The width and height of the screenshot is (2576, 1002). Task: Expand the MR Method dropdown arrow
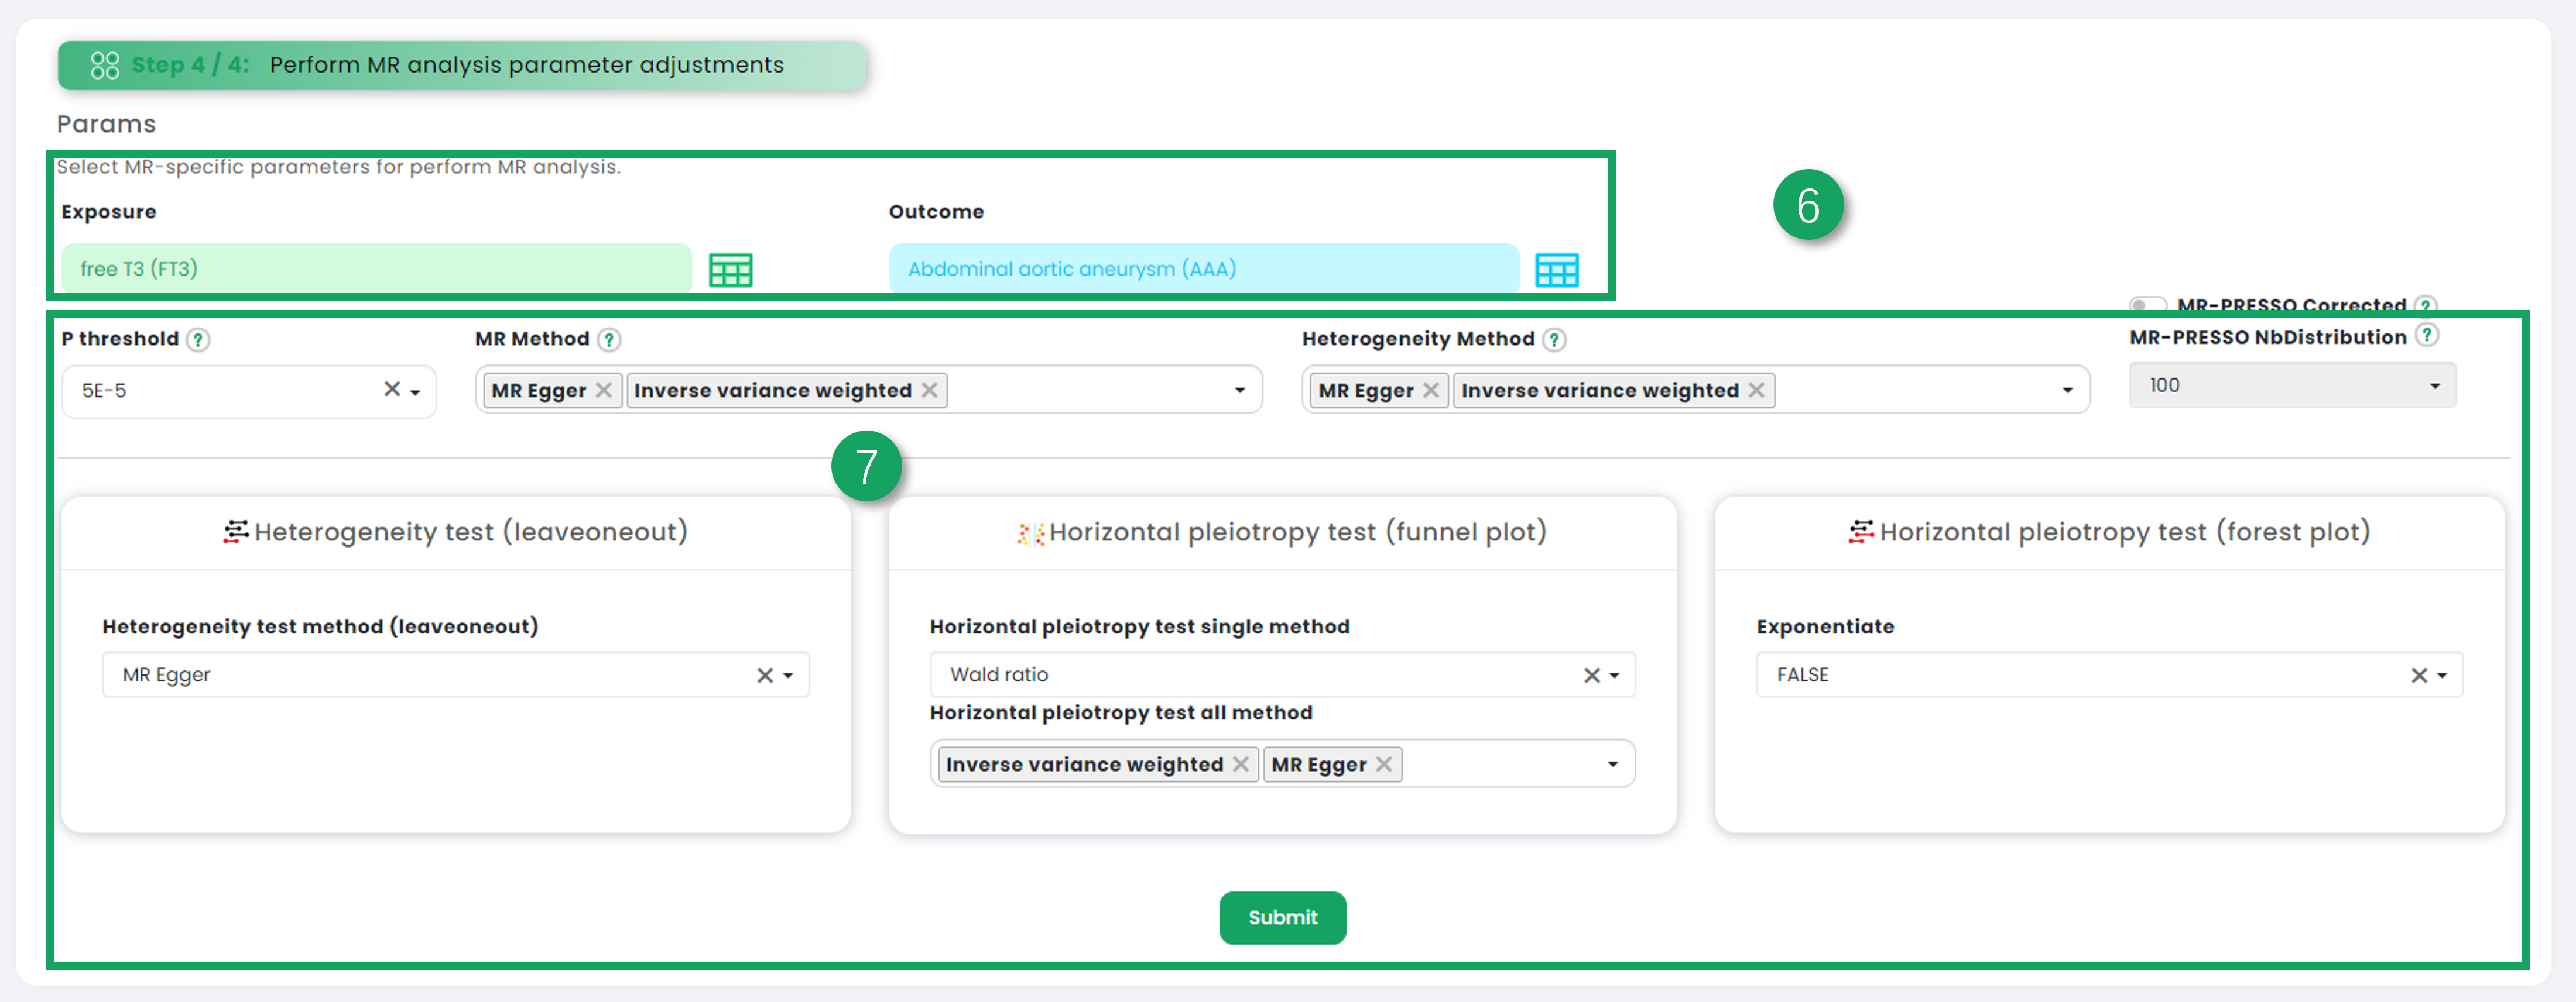tap(1240, 391)
